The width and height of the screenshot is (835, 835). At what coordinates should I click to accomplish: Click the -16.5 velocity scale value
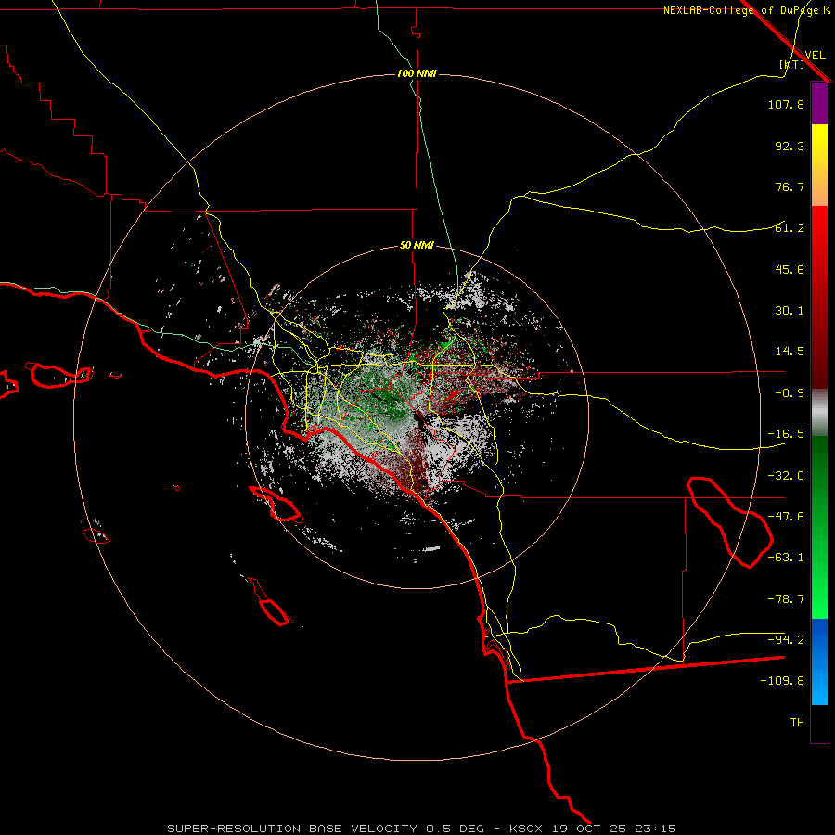(786, 434)
